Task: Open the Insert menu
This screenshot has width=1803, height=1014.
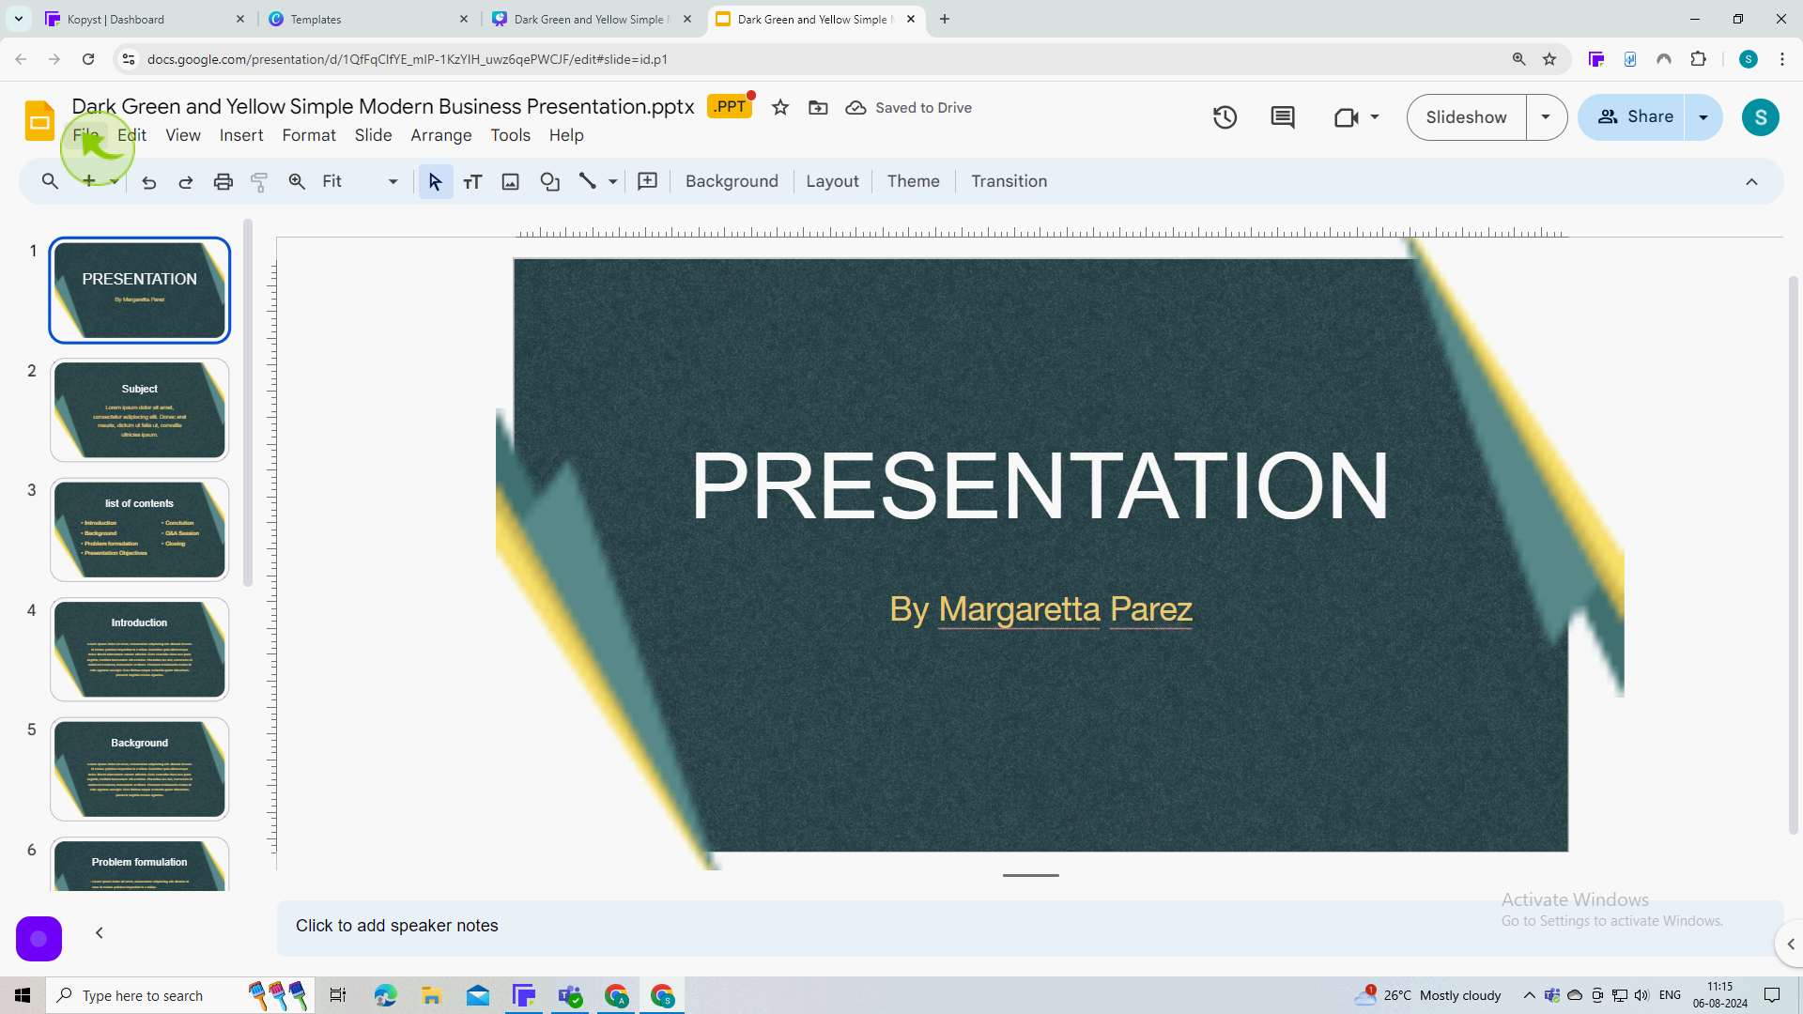Action: coord(241,135)
